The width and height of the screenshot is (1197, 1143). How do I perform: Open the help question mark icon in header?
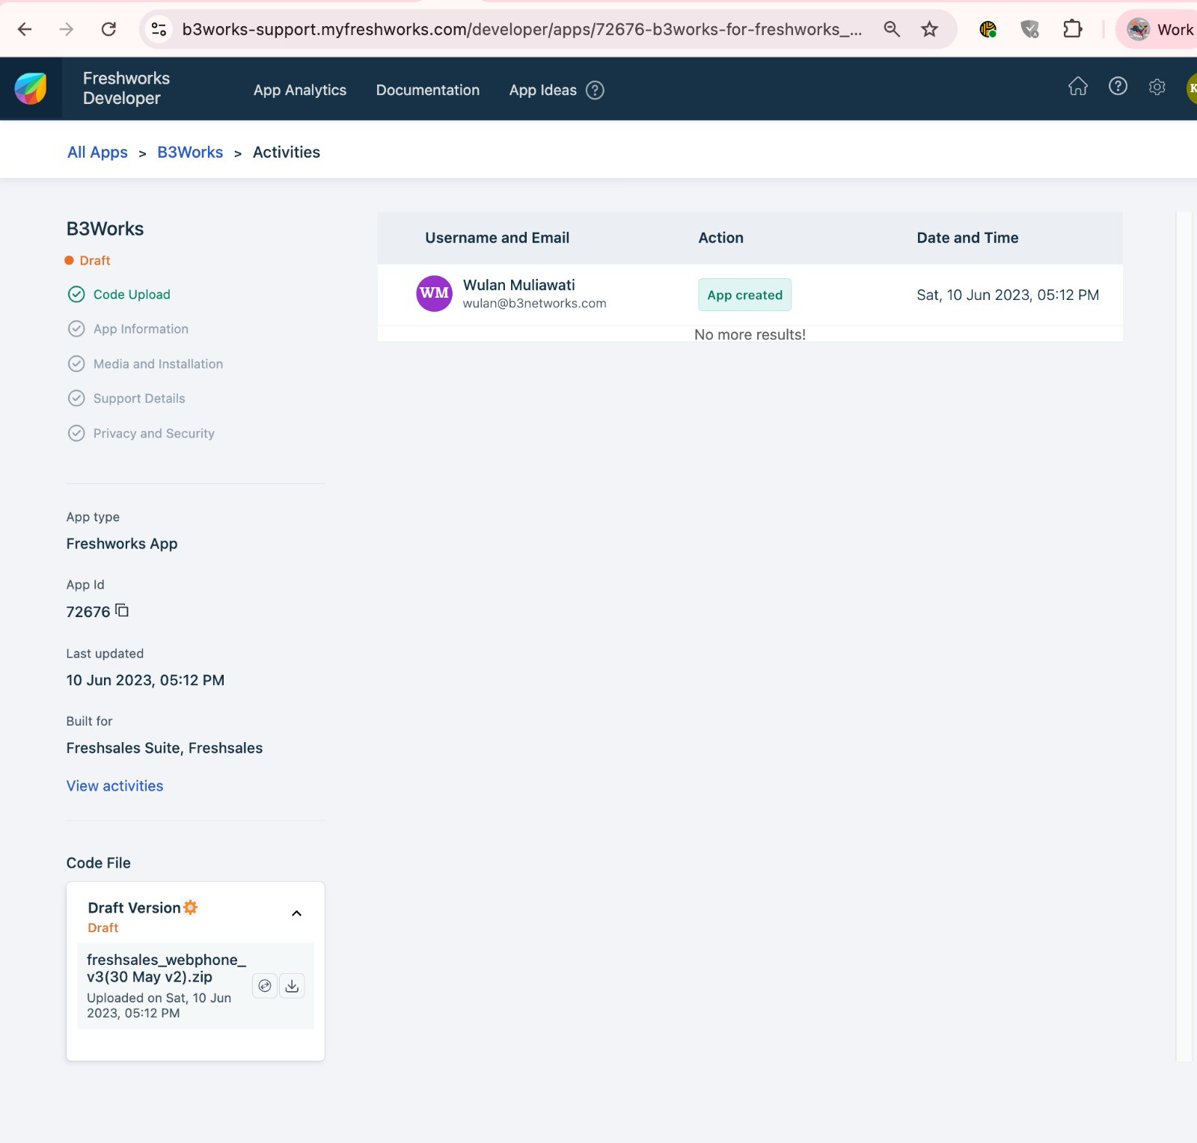1118,87
